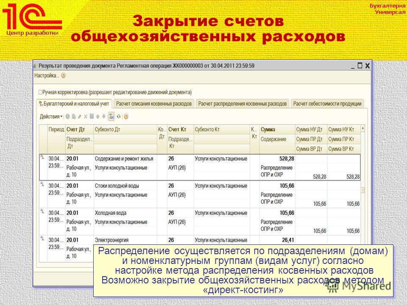Click the document icon in the window title bar
Viewport: 407px width, 305px height.
click(x=35, y=66)
